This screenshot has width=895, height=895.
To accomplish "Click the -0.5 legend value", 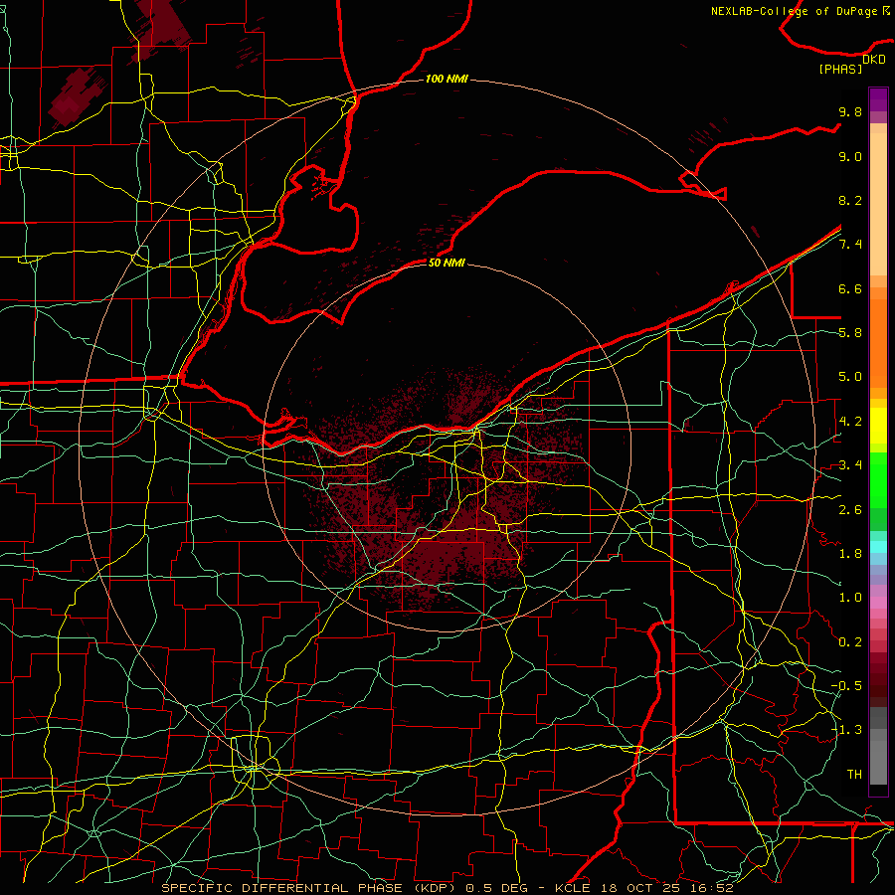I will [846, 686].
